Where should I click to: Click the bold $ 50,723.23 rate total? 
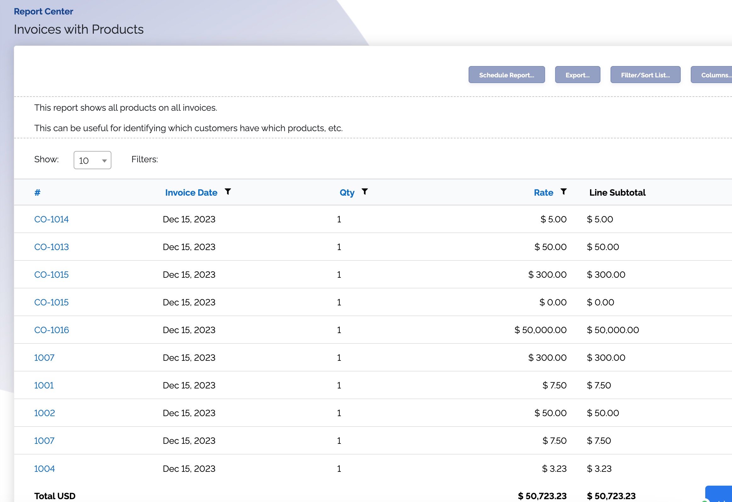(x=542, y=496)
